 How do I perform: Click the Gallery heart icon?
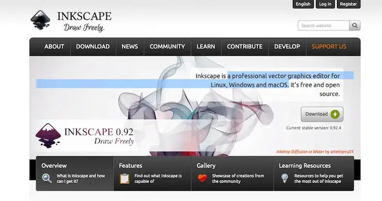pos(202,178)
